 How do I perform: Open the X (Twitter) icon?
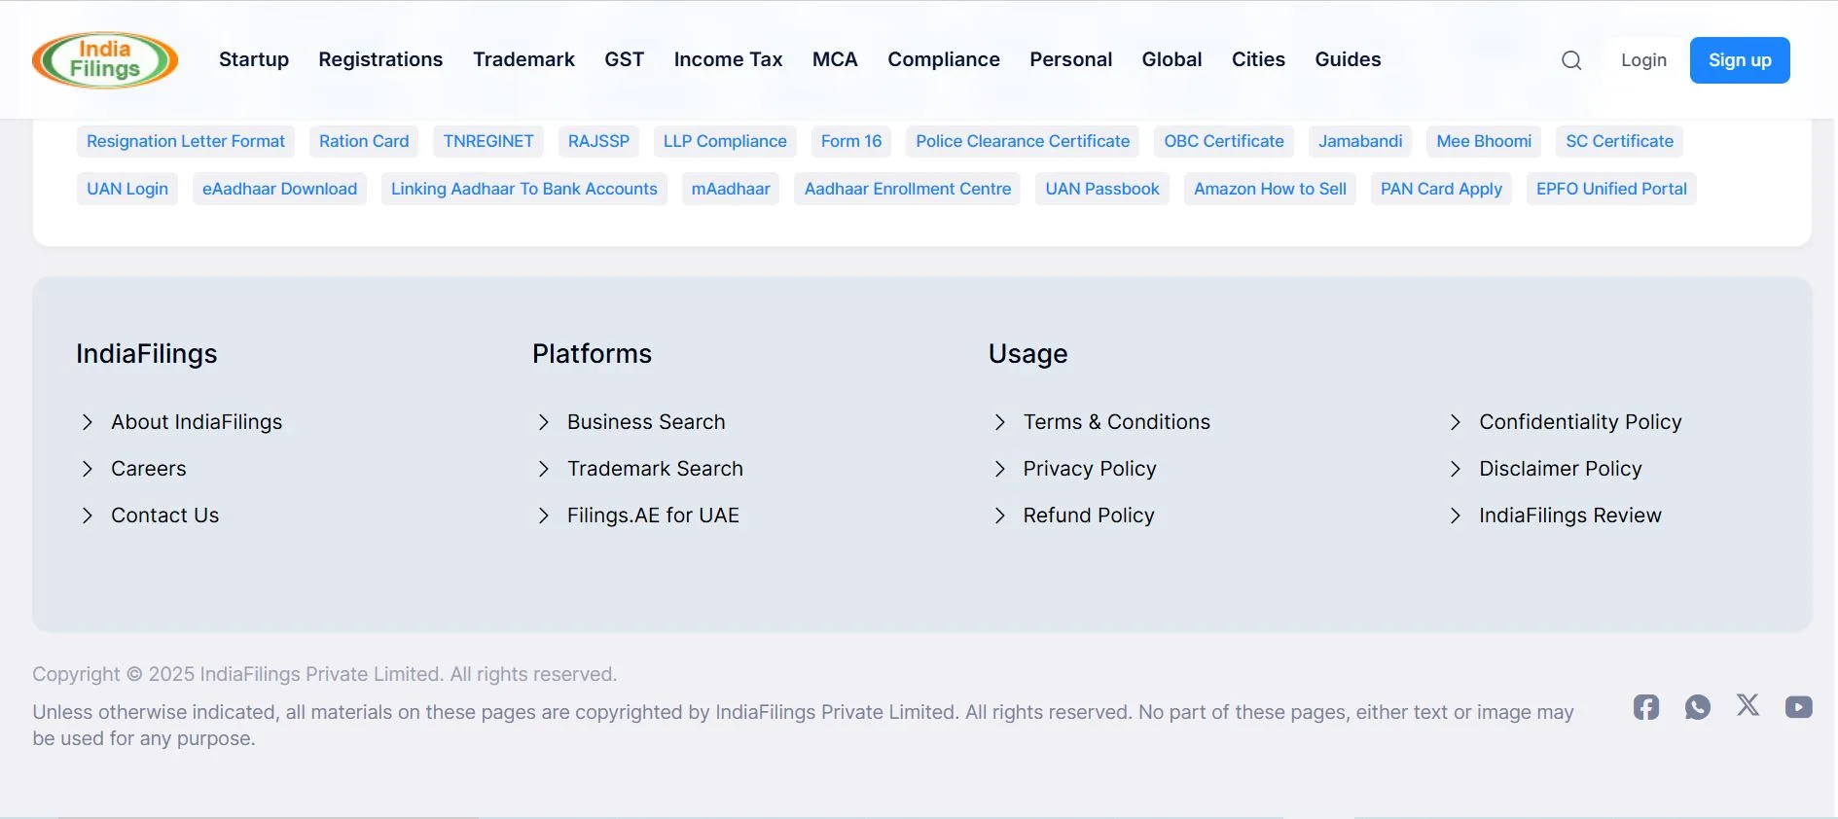(1748, 705)
